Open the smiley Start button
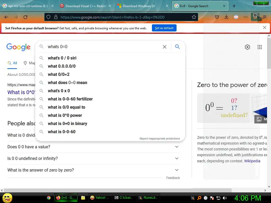The height and width of the screenshot is (203, 271). 7,198
